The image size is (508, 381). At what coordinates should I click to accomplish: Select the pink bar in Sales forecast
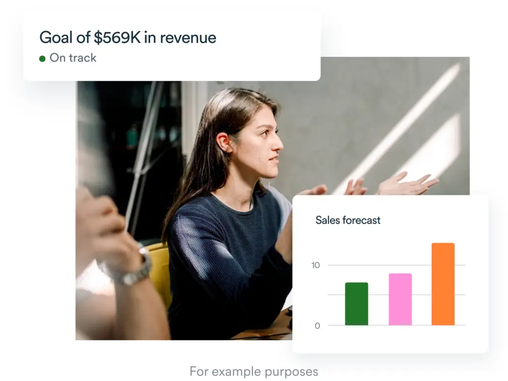pos(400,299)
